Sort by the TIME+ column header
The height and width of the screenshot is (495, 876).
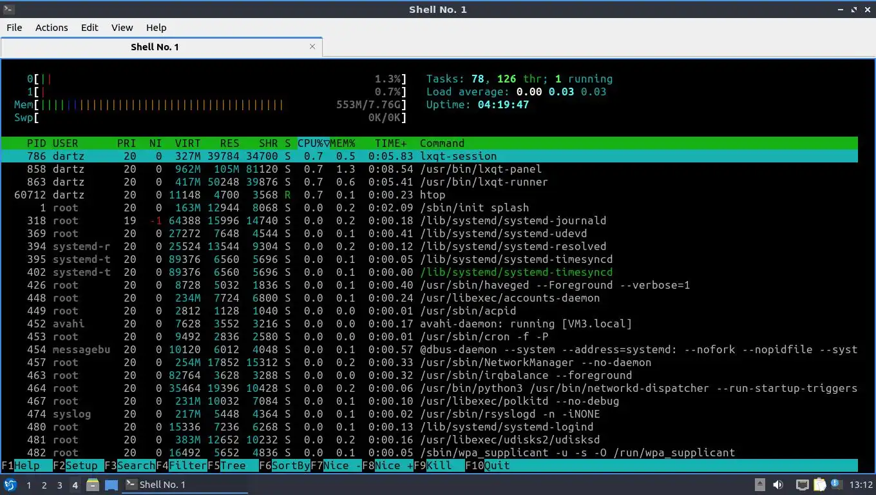(x=391, y=143)
